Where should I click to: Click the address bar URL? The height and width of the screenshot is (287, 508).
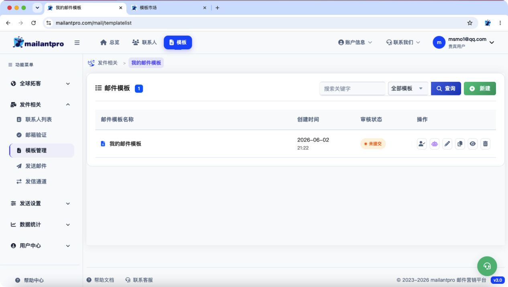coord(94,23)
